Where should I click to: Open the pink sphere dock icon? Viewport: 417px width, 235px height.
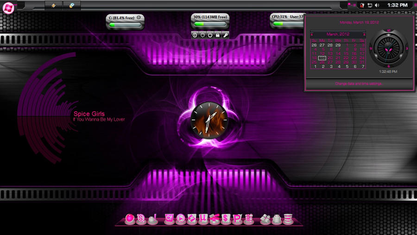coord(130,219)
